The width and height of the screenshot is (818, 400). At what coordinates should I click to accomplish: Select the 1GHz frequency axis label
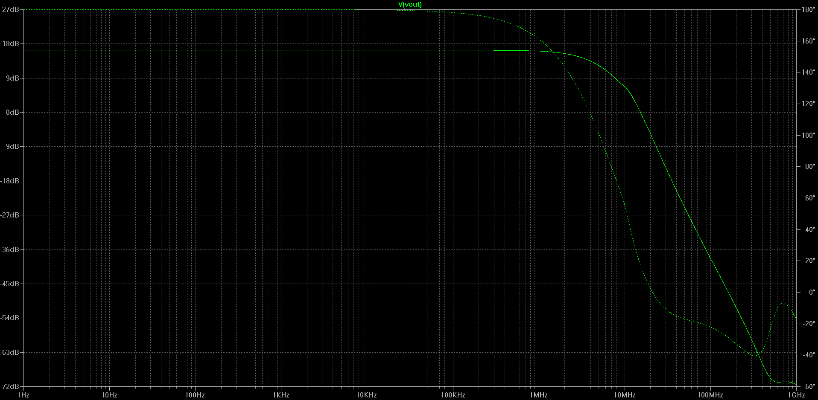[796, 395]
